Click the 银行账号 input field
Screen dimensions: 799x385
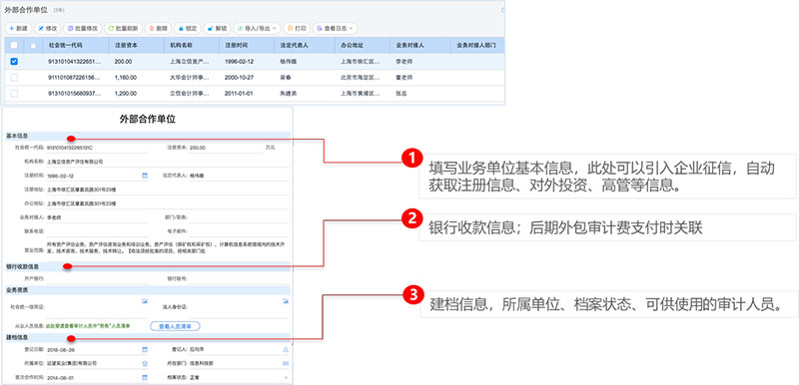pos(239,278)
